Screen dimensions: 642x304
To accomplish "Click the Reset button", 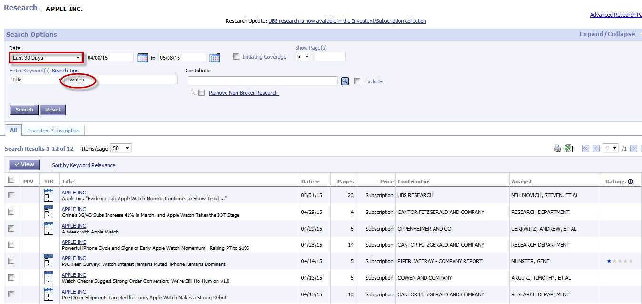I will click(x=53, y=110).
